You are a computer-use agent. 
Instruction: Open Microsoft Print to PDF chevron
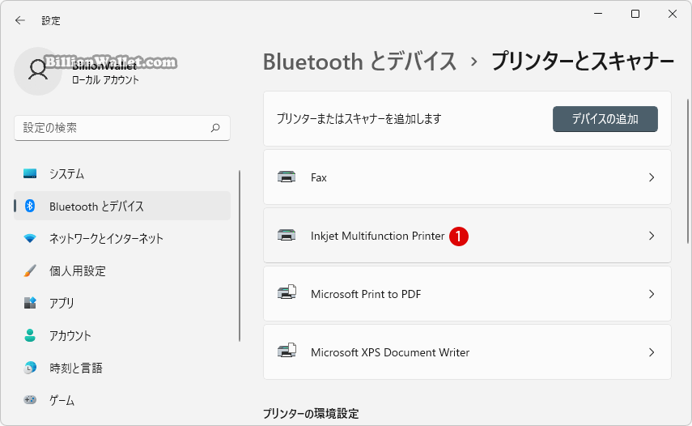pyautogui.click(x=652, y=294)
